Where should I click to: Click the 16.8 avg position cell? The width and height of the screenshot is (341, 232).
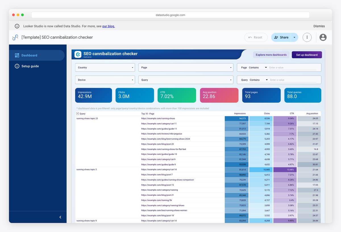pos(309,149)
